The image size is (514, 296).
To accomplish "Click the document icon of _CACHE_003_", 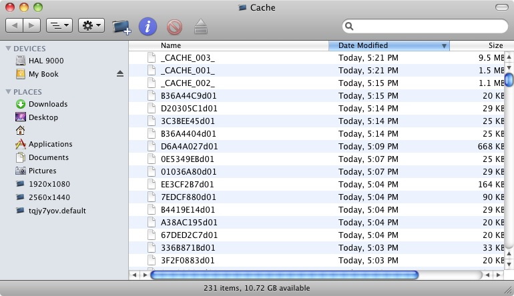I will (x=152, y=57).
